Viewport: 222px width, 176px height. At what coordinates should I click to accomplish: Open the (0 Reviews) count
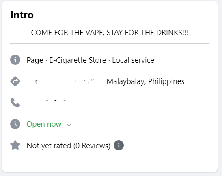pyautogui.click(x=92, y=146)
